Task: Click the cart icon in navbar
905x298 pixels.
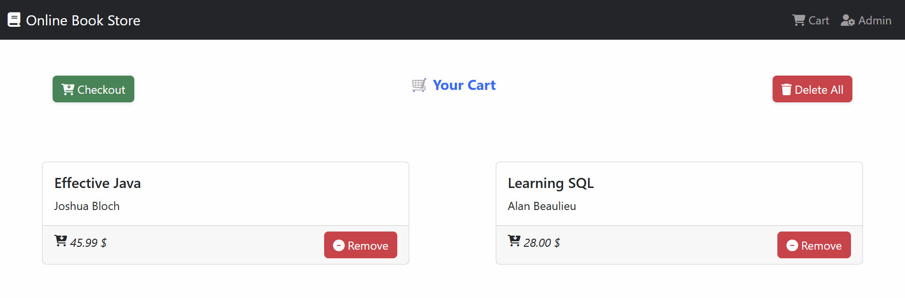Action: [798, 20]
